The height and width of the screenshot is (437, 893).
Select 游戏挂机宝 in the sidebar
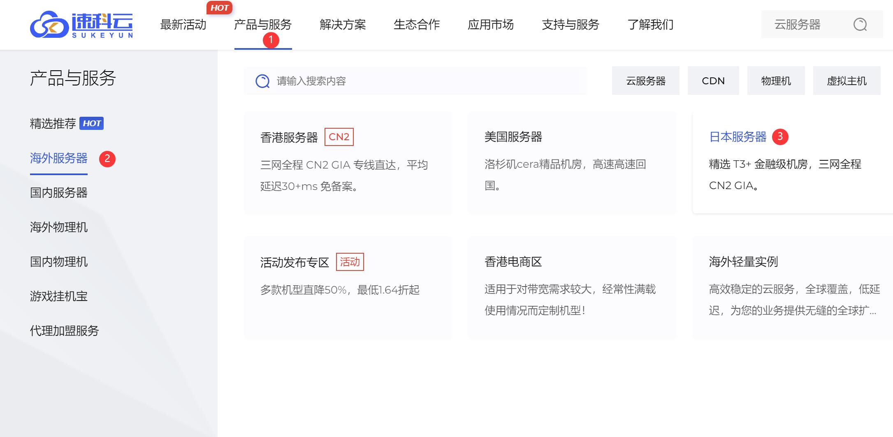coord(59,296)
